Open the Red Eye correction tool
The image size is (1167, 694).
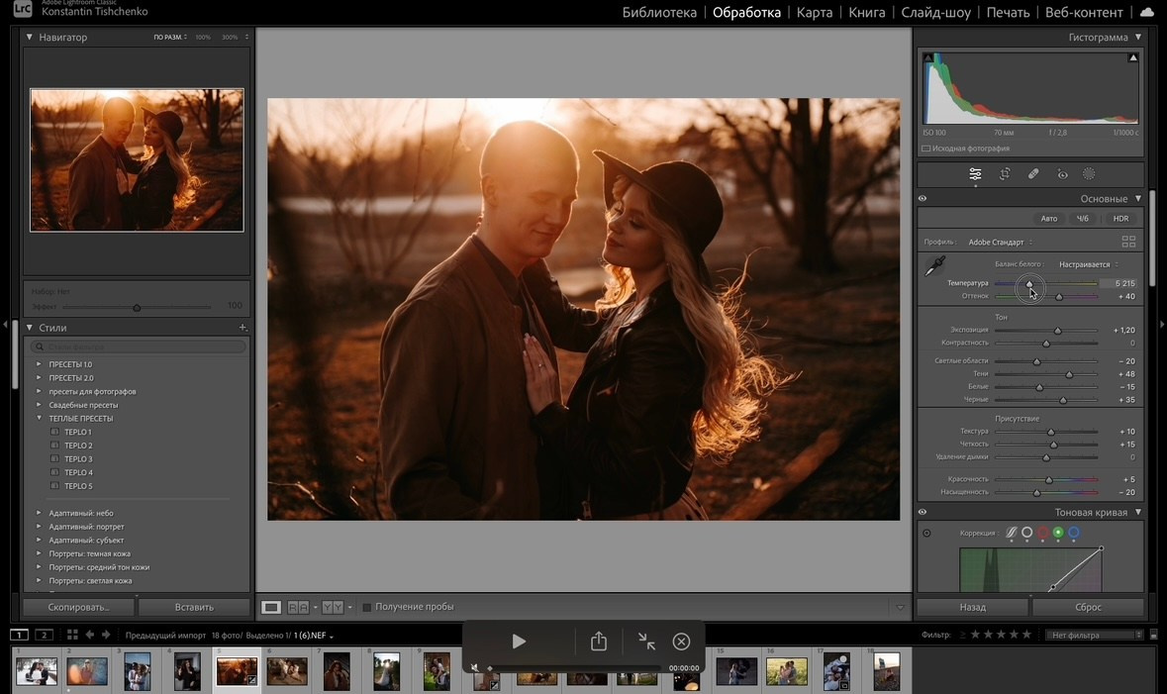point(1062,174)
